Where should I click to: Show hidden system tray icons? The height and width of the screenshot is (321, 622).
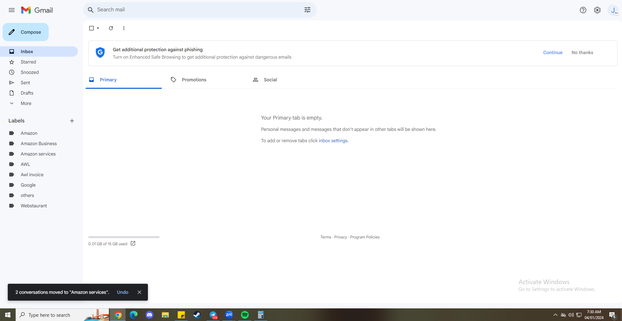pos(556,315)
